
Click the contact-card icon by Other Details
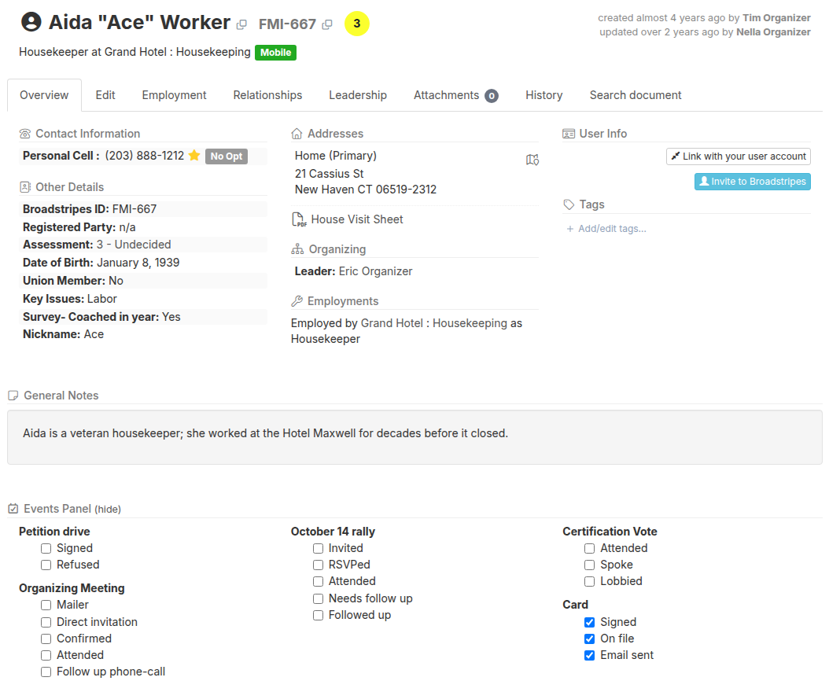click(x=25, y=187)
